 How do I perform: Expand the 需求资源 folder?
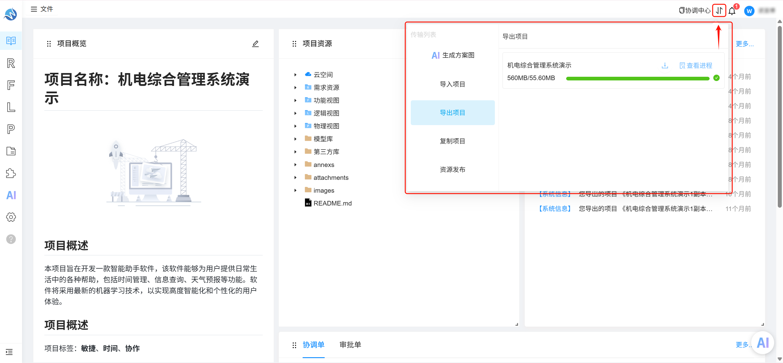tap(295, 87)
